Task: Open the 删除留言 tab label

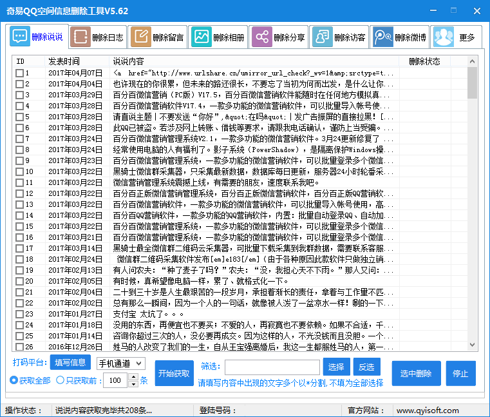Action: click(168, 38)
